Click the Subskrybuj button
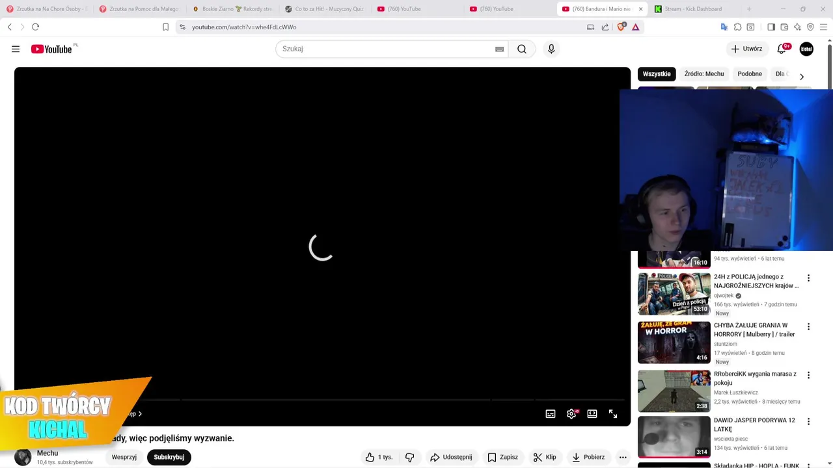 (x=169, y=457)
